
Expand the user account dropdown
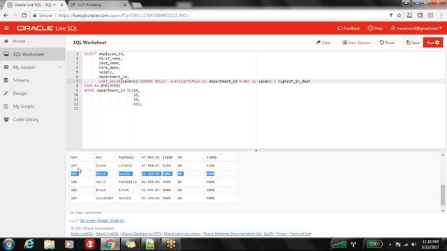click(x=416, y=28)
